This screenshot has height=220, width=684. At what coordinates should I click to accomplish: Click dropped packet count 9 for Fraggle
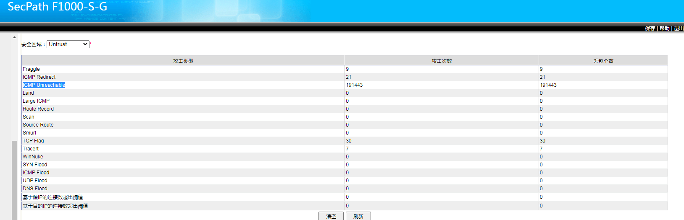(x=541, y=69)
